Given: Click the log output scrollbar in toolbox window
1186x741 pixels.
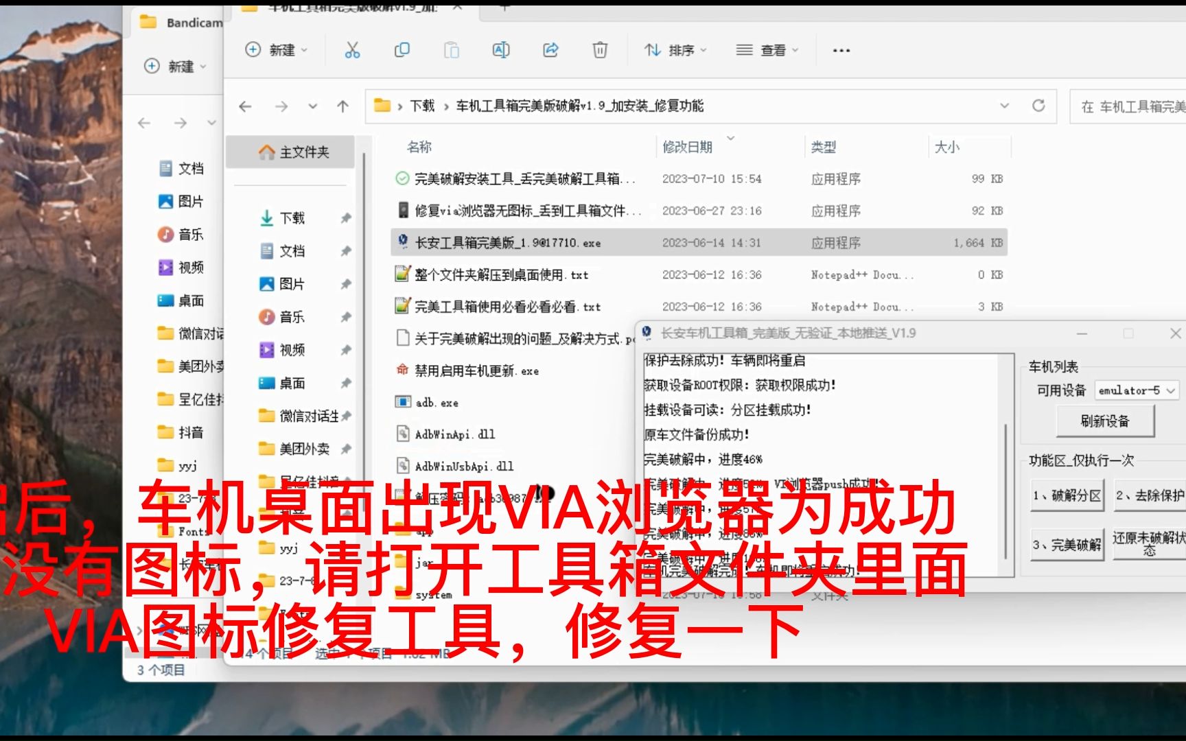Looking at the screenshot, I should point(1006,491).
